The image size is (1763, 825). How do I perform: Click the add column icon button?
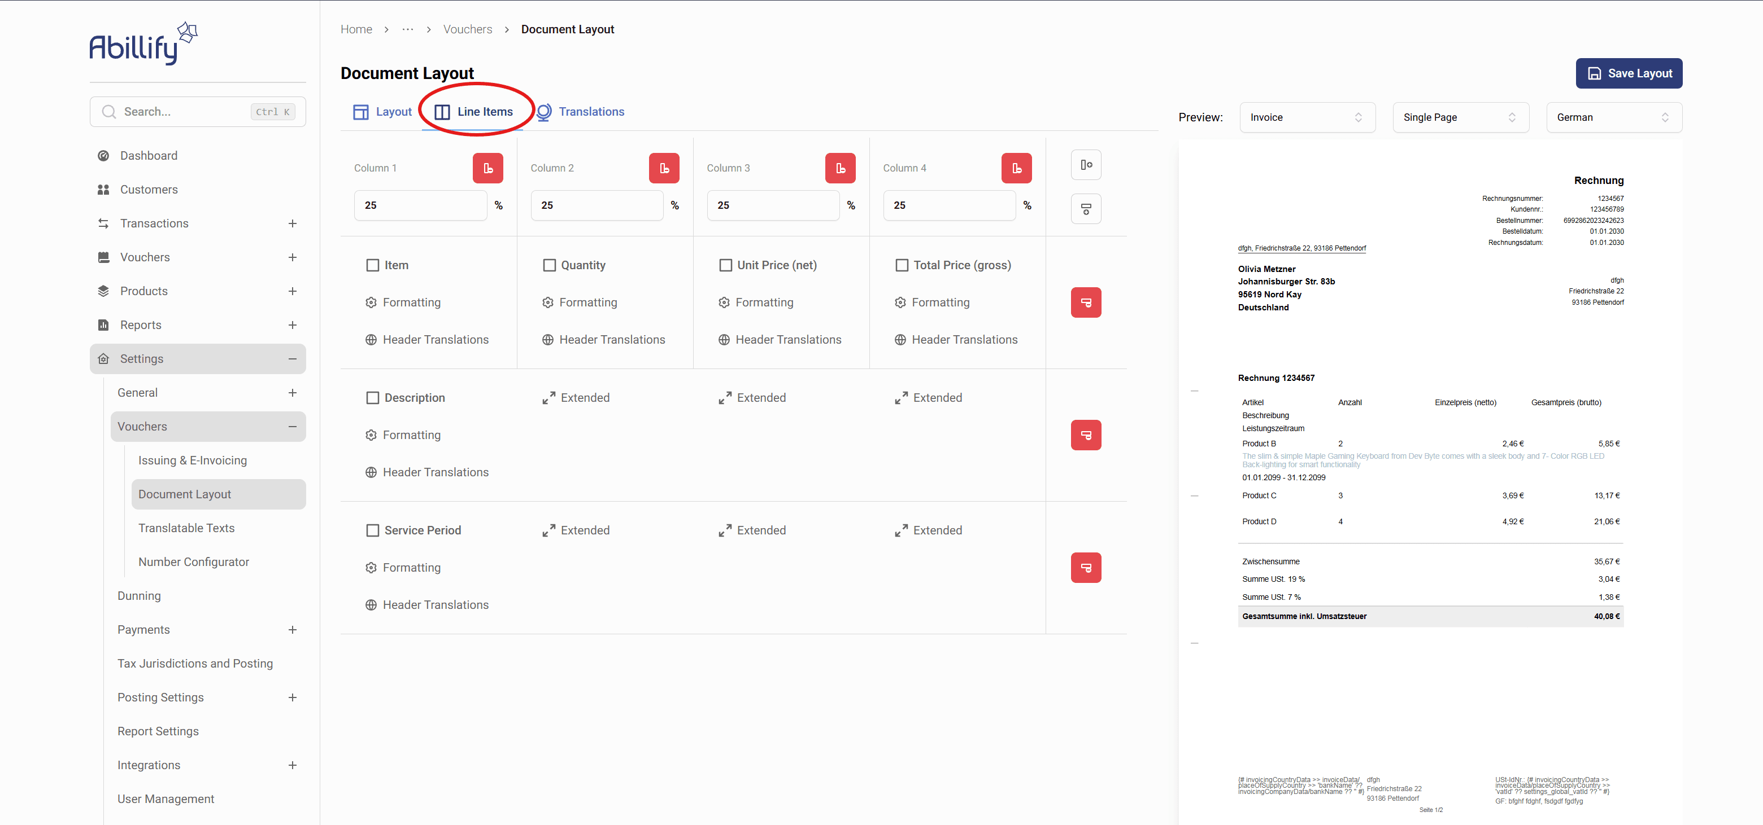(x=1086, y=165)
